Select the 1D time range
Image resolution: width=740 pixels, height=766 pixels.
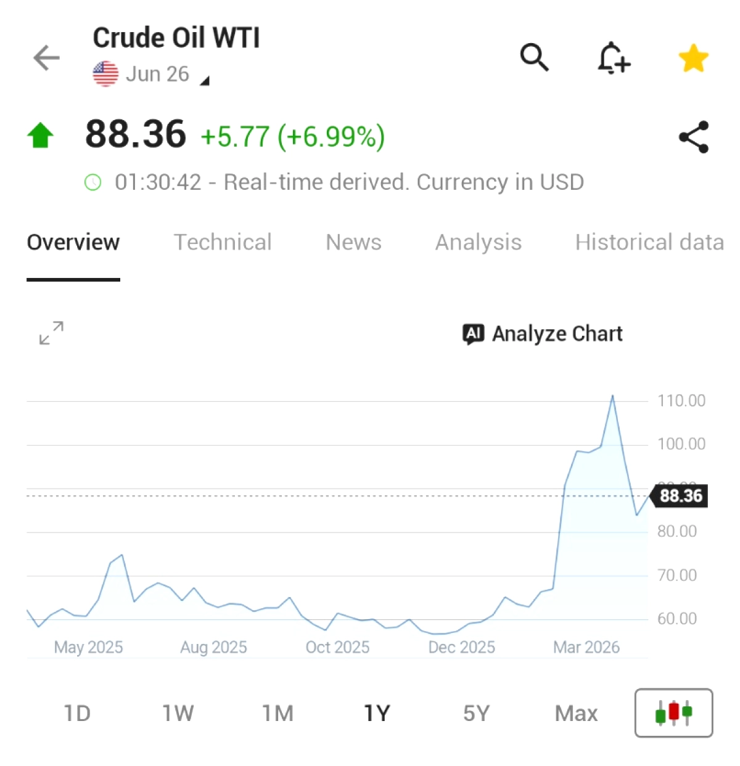click(77, 714)
